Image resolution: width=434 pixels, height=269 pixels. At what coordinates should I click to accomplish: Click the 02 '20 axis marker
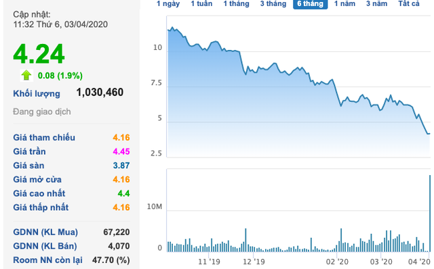point(337,262)
